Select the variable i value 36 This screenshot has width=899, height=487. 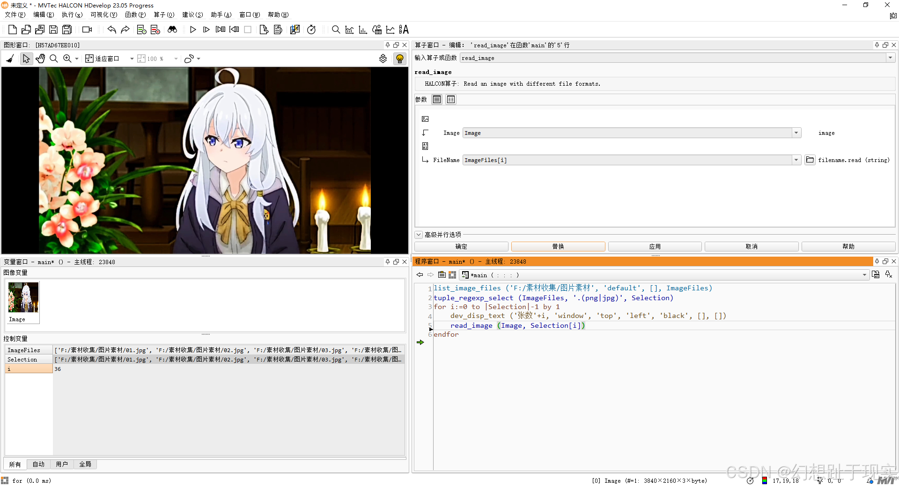click(58, 369)
